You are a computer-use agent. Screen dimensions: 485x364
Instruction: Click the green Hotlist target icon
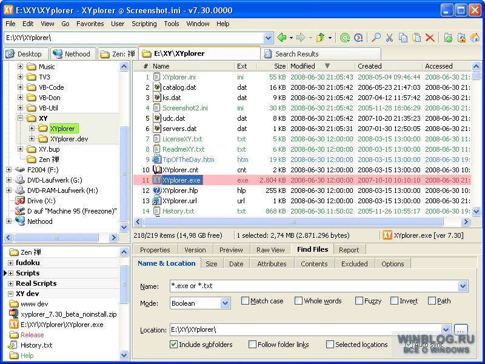[344, 38]
